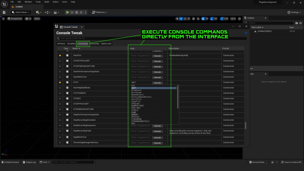The width and height of the screenshot is (304, 171).
Task: Open the Build menu
Action: click(x=47, y=2)
